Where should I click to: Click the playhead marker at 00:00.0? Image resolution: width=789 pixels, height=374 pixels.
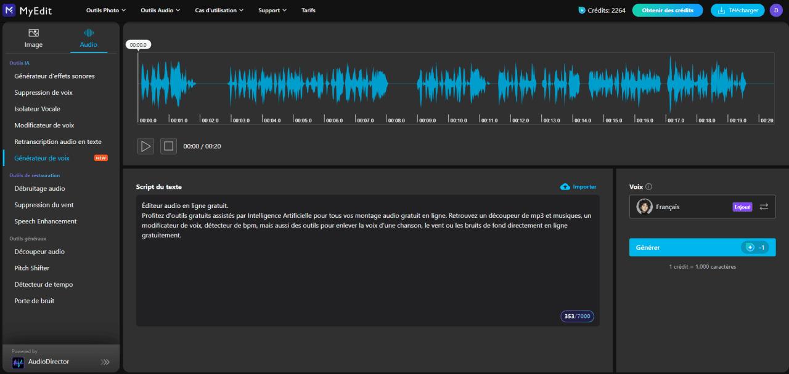(x=138, y=45)
